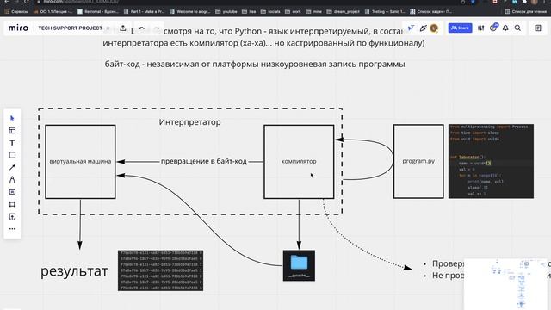Open the mine bookmarks folder
Viewport: 551px width, 310px height.
click(x=313, y=11)
